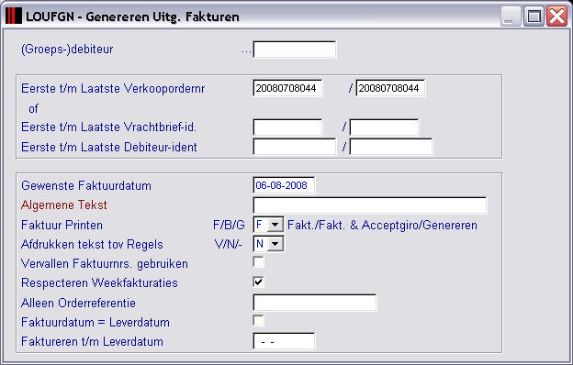
Task: Open the (Groeps-)debiteur lookup ellipsis
Action: [246, 51]
